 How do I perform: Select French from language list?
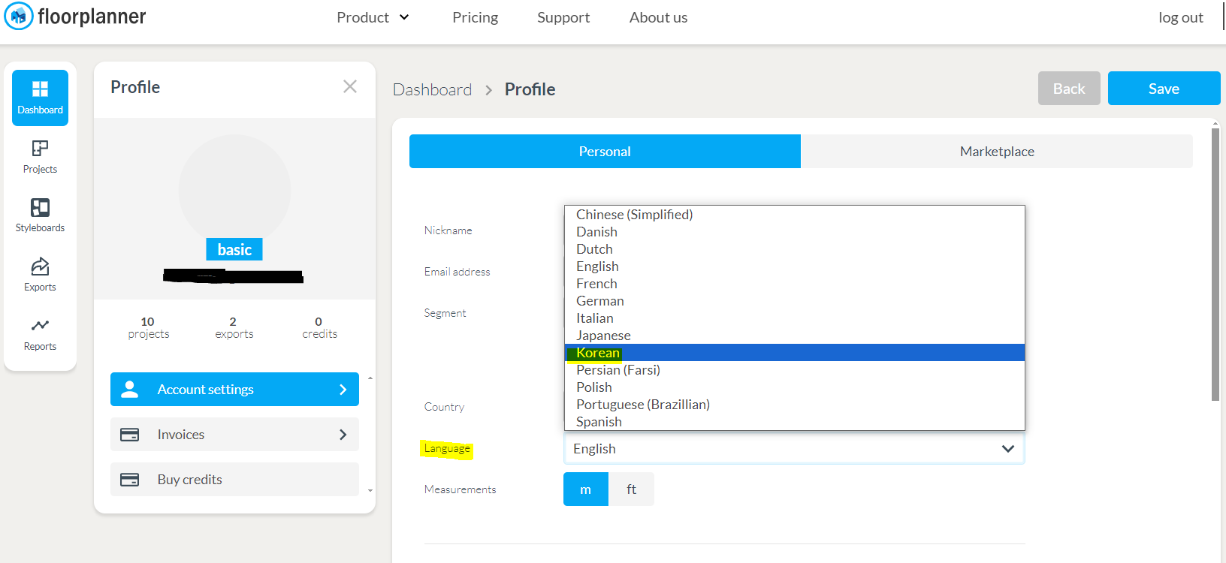[x=795, y=284]
